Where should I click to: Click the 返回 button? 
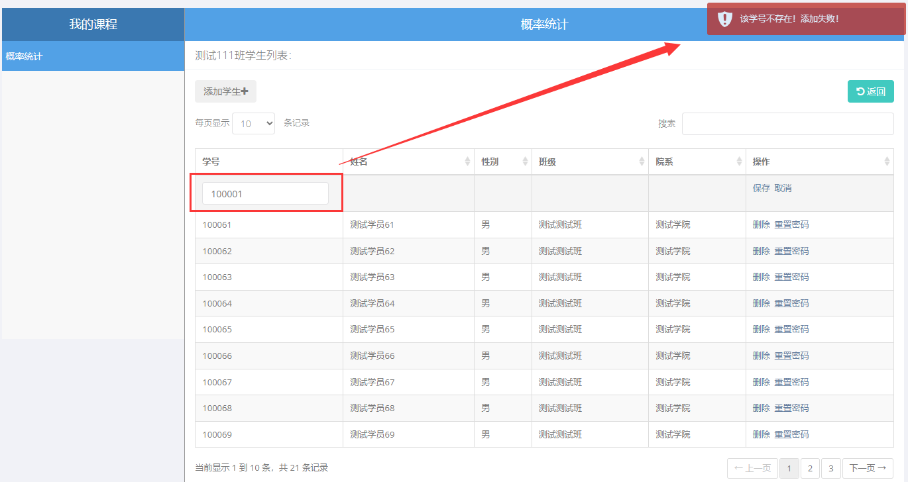point(871,91)
